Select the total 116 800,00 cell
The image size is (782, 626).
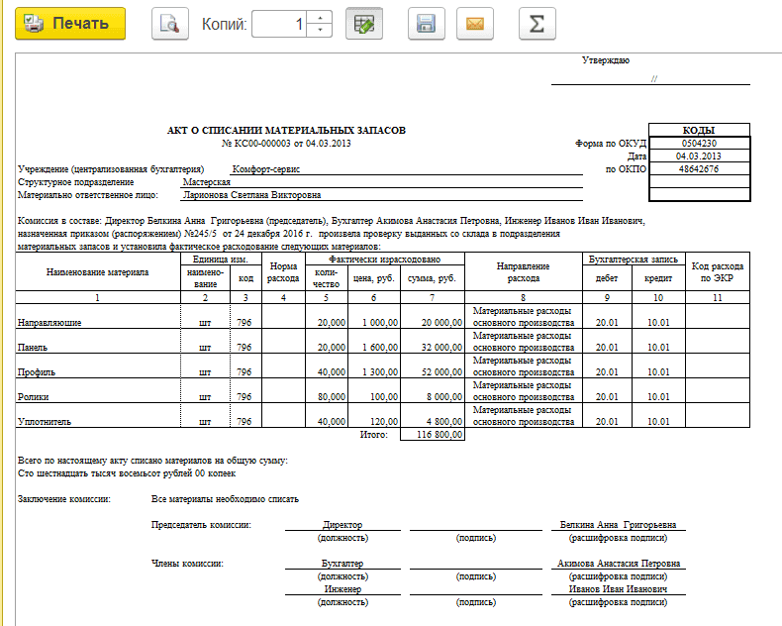(433, 434)
